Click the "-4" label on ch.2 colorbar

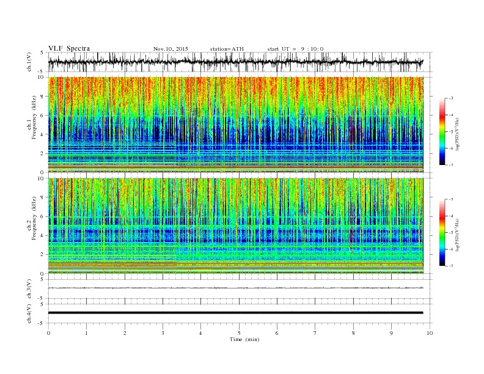pos(451,216)
